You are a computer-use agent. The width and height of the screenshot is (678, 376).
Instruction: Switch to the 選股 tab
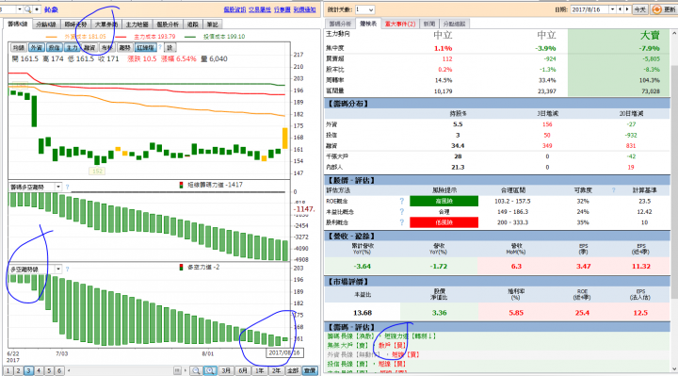coord(192,25)
